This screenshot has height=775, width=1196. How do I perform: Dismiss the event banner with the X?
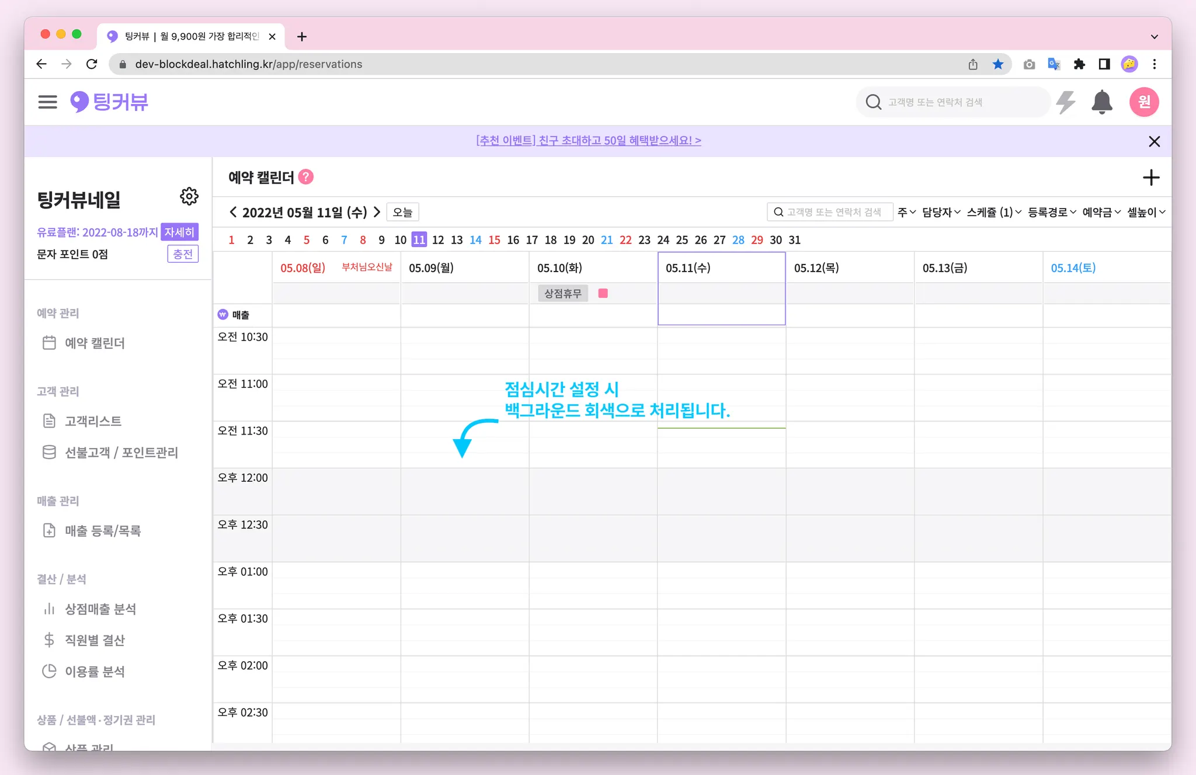click(x=1154, y=141)
